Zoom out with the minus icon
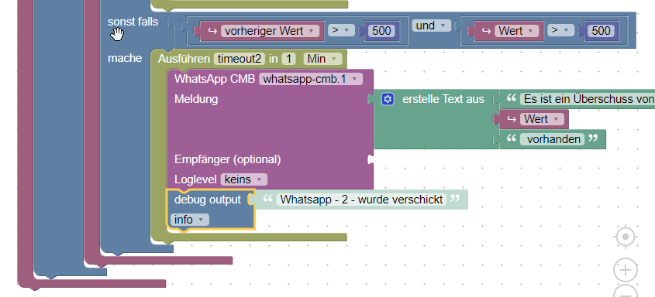 pos(626,292)
